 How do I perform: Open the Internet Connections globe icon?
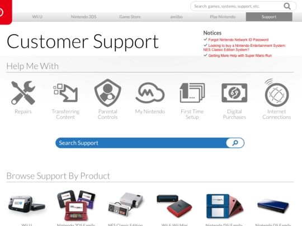[277, 93]
